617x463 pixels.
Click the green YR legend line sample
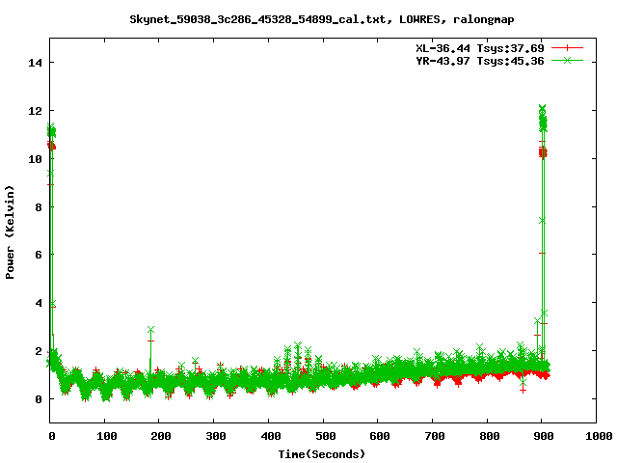(x=567, y=60)
